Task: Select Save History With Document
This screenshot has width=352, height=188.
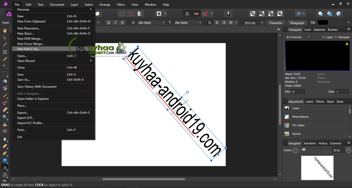Action: [54, 87]
